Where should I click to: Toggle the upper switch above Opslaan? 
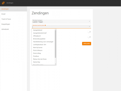(89, 32)
